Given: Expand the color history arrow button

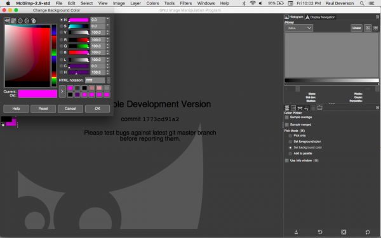Looking at the screenshot, I should coord(62,91).
